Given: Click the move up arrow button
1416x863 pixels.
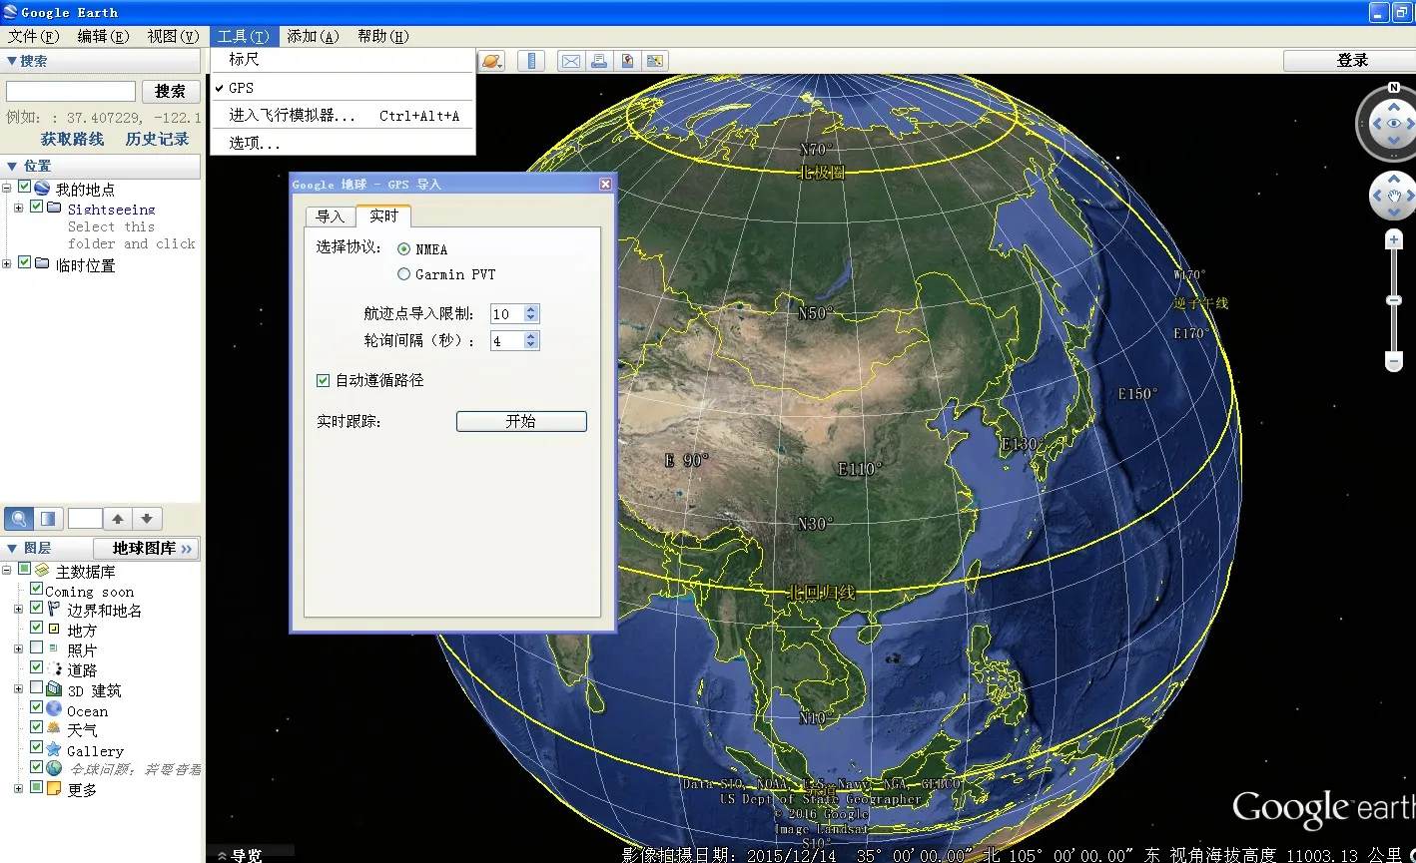Looking at the screenshot, I should click(x=118, y=519).
